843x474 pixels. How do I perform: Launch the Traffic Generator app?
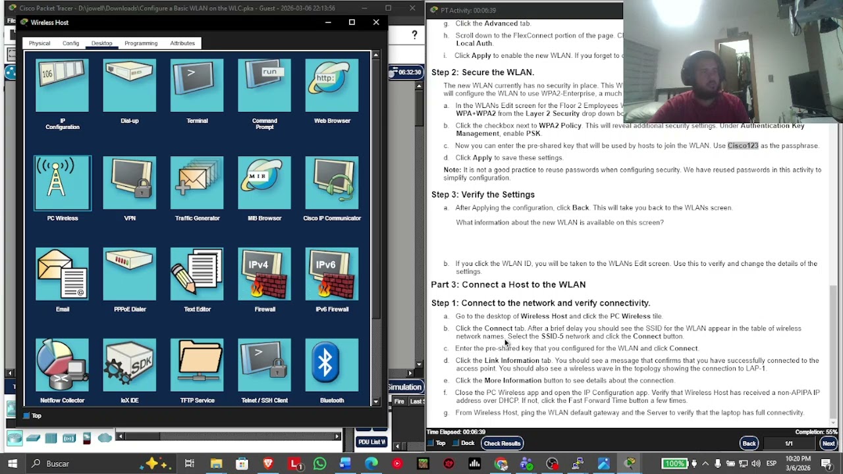(197, 189)
